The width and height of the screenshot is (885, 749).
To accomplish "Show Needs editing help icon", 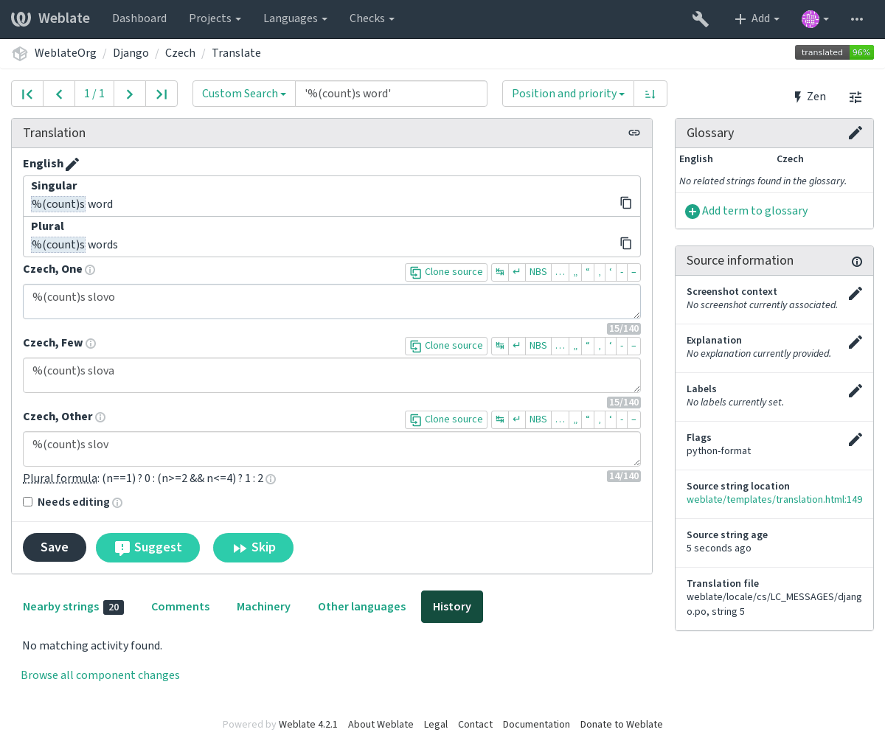I will (117, 503).
